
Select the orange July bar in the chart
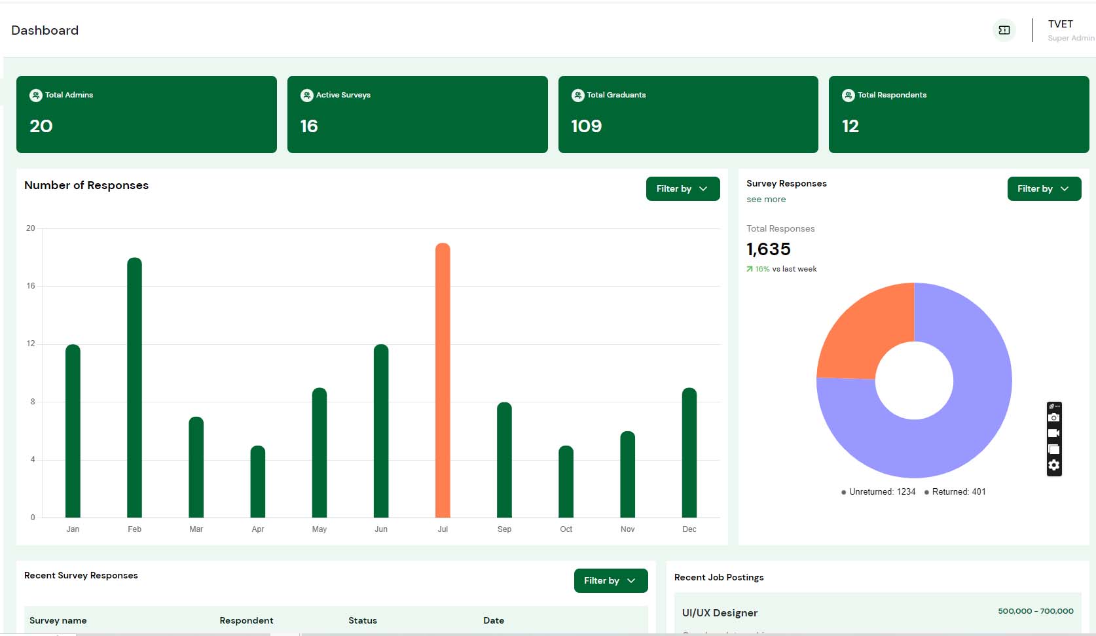(x=443, y=380)
